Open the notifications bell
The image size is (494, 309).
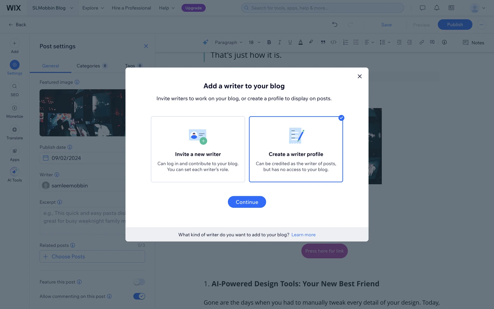click(437, 8)
